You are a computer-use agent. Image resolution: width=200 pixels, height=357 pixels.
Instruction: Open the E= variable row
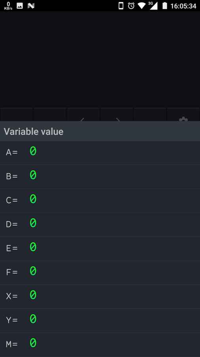point(100,249)
